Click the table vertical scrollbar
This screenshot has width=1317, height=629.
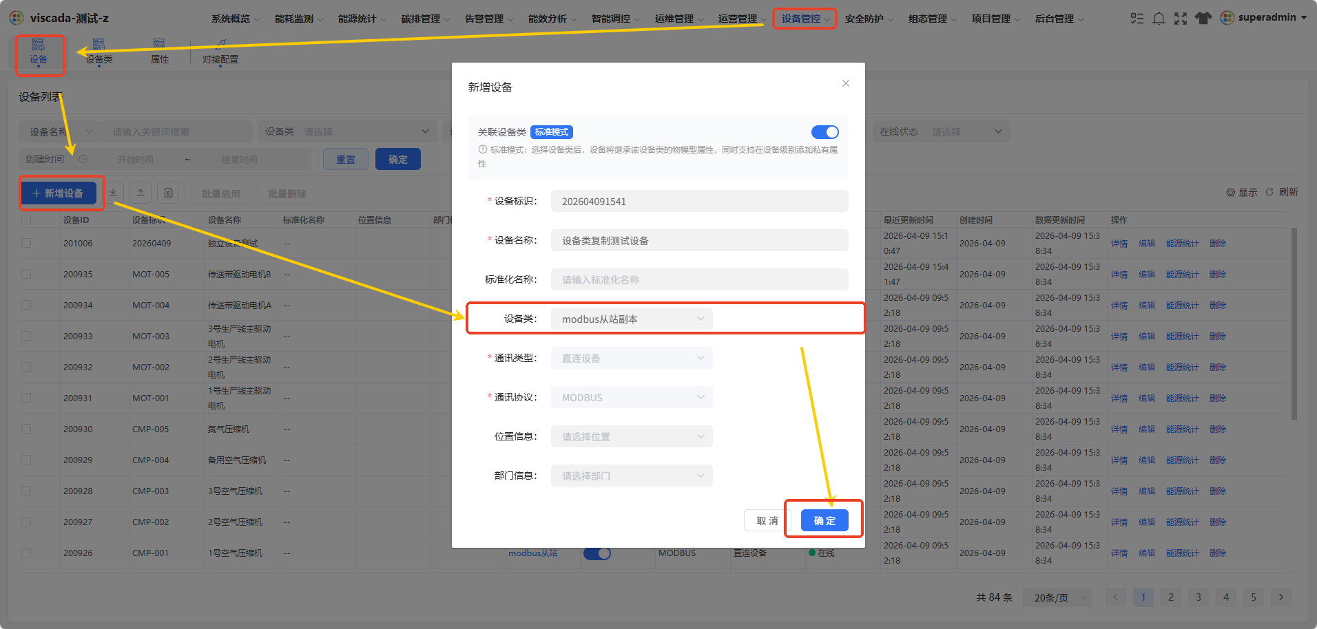1294,323
